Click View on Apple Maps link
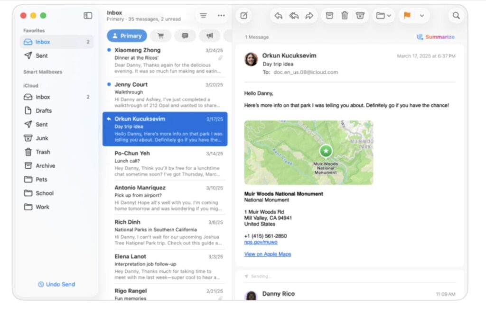486x309 pixels. click(x=268, y=254)
